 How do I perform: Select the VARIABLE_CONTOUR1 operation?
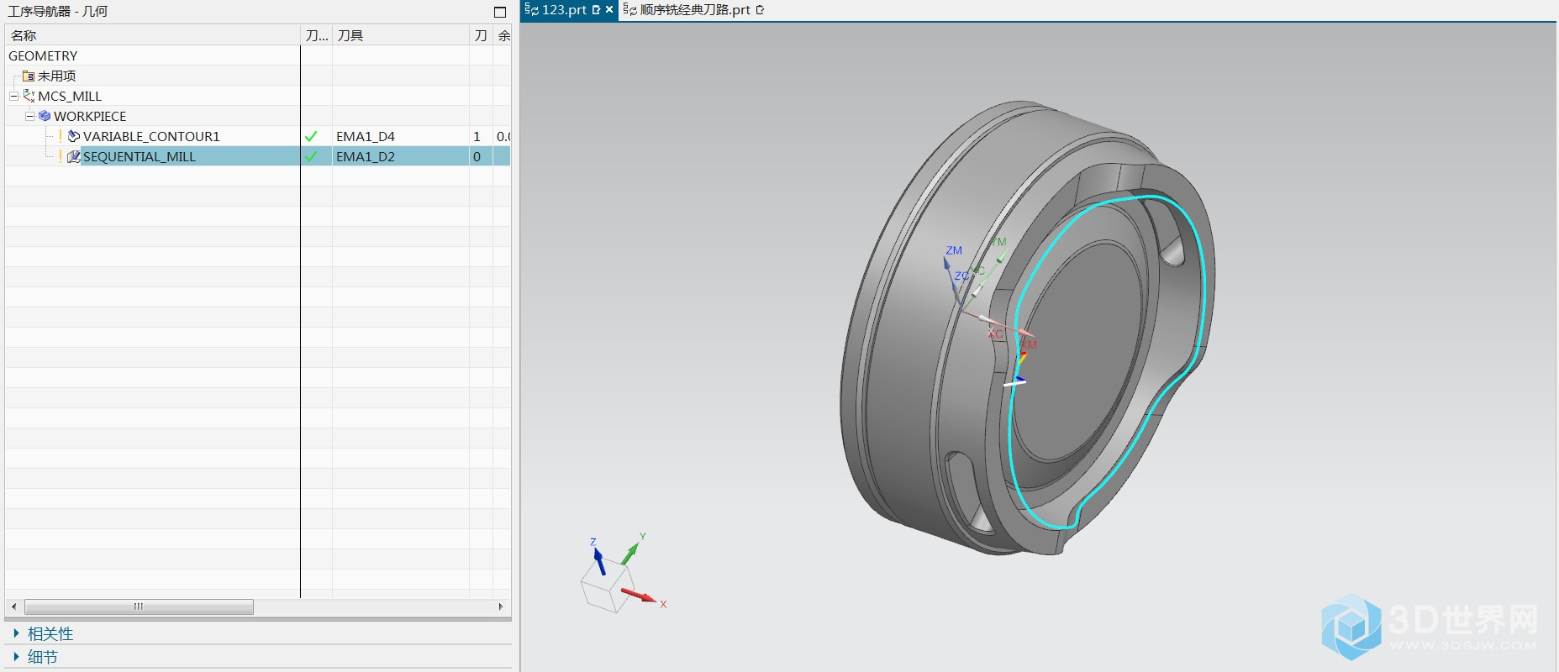pyautogui.click(x=151, y=136)
